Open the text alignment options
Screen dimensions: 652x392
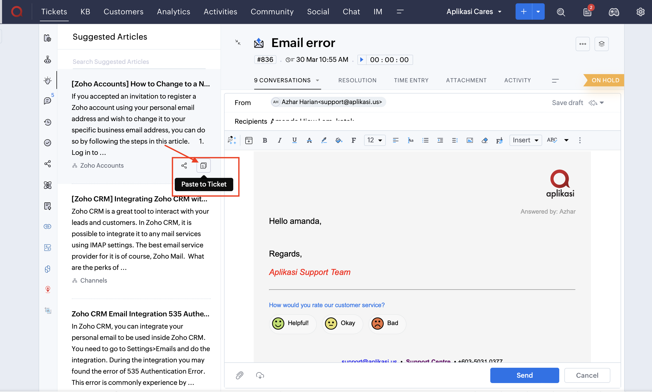(x=395, y=140)
